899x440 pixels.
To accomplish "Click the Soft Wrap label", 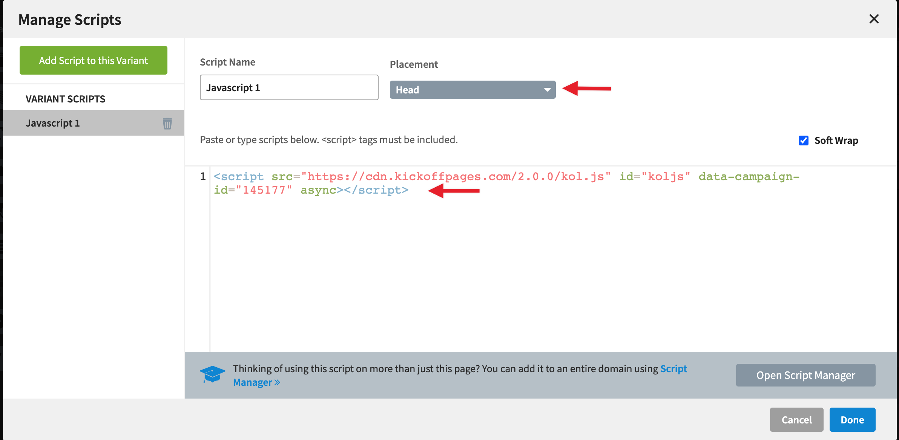I will [836, 141].
